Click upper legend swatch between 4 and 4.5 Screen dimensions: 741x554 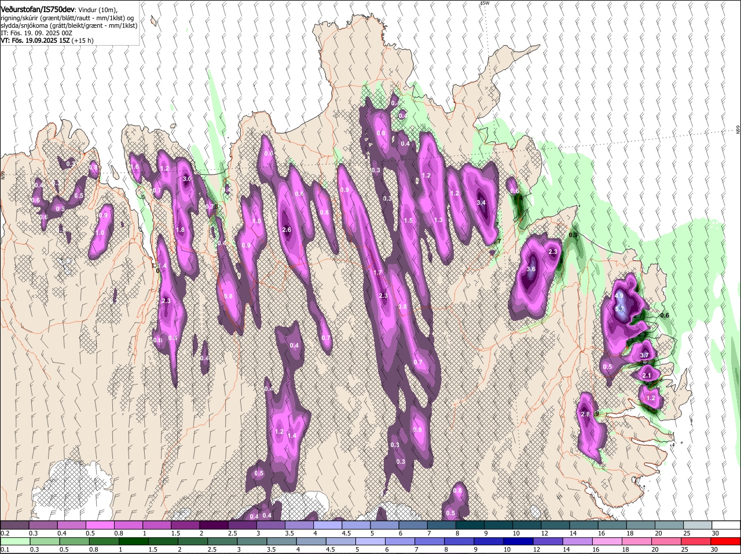pos(328,525)
